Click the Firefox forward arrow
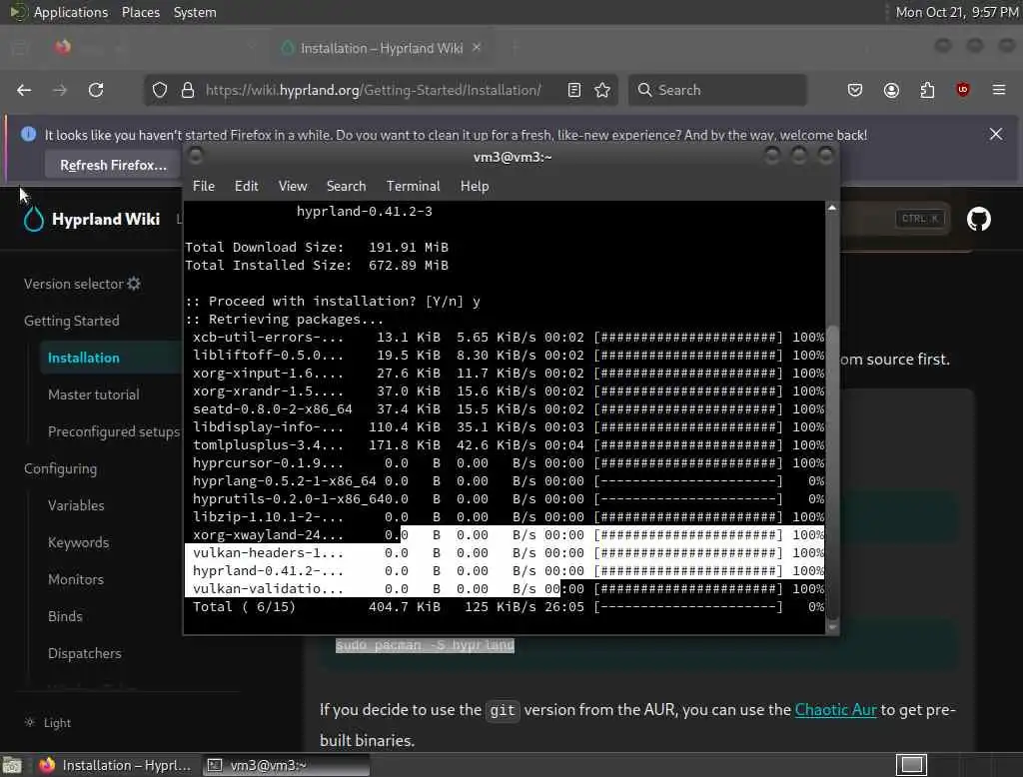 click(60, 90)
